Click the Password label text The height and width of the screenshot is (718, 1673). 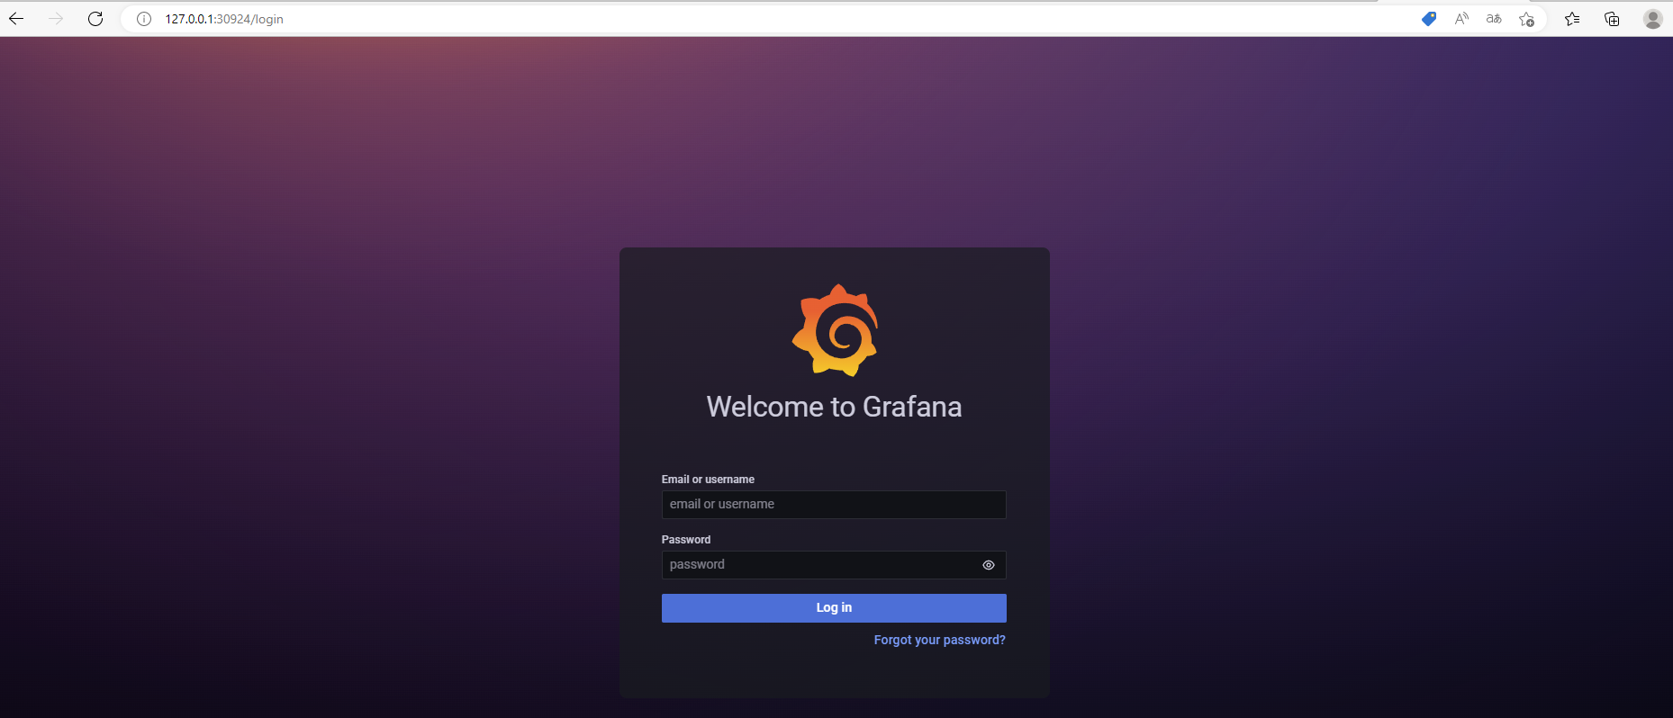pos(686,540)
